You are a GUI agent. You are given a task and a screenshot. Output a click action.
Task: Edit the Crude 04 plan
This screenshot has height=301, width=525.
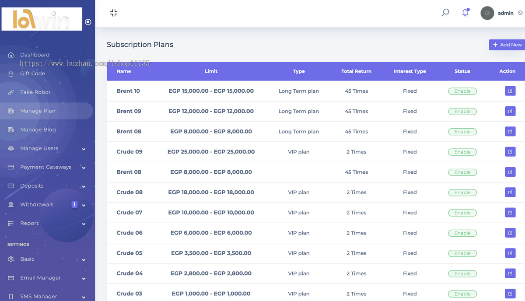click(x=510, y=273)
